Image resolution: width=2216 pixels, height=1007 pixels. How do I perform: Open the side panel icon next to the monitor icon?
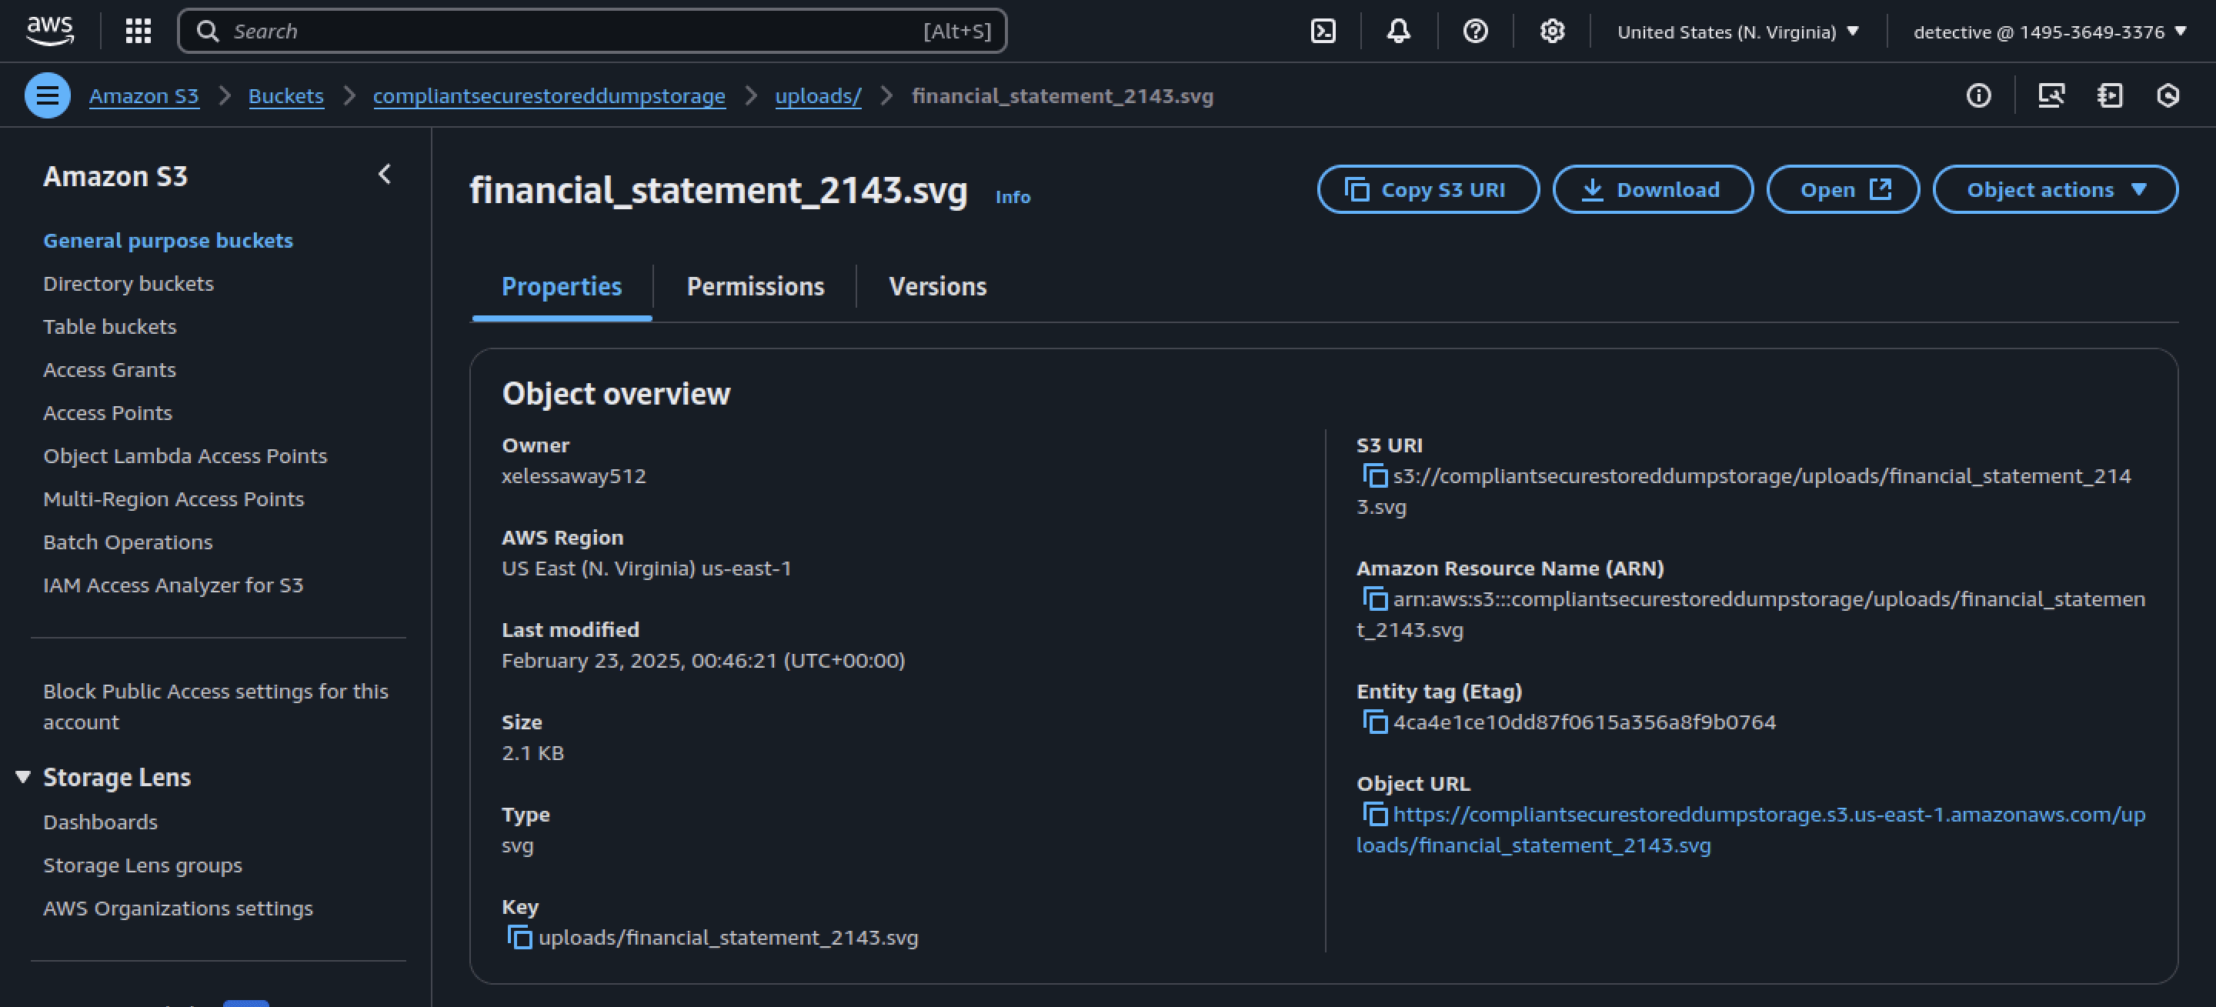(2109, 95)
